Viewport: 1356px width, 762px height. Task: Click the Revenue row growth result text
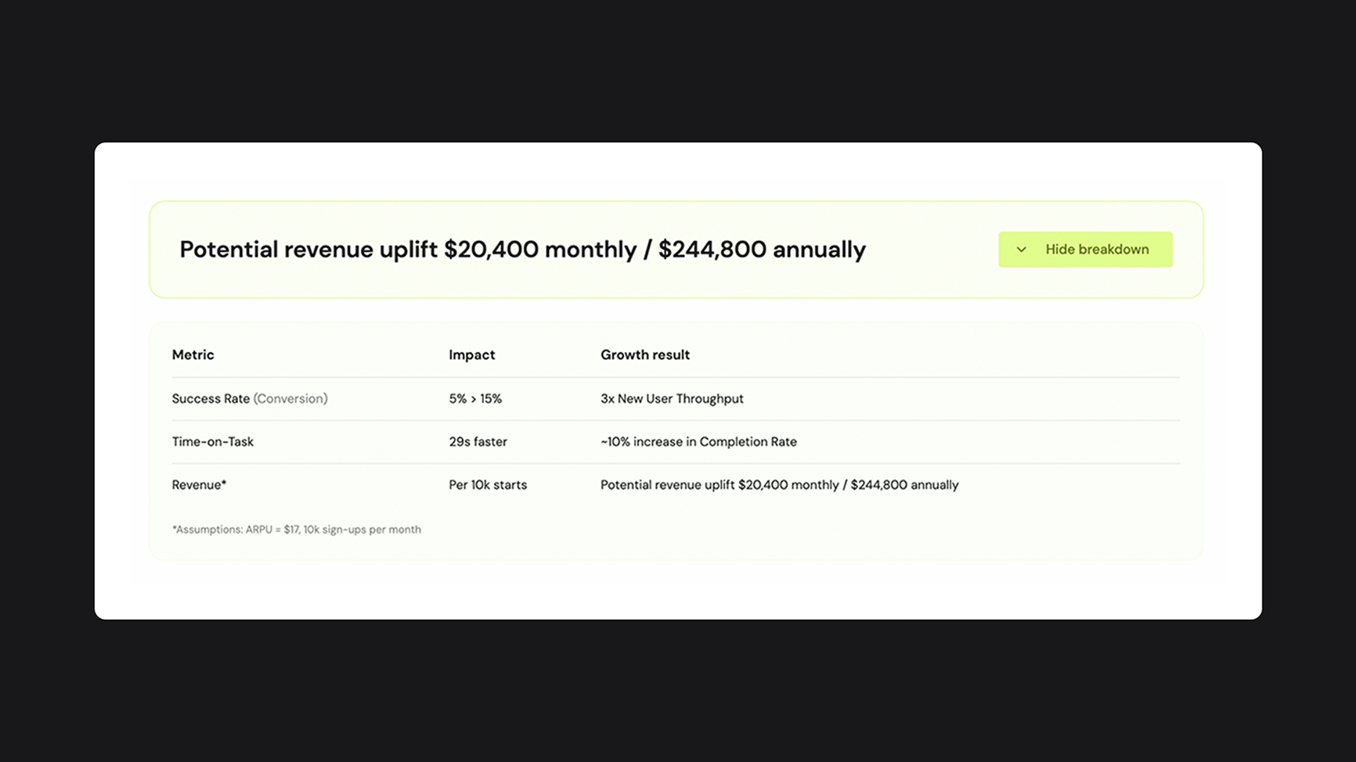pyautogui.click(x=779, y=484)
